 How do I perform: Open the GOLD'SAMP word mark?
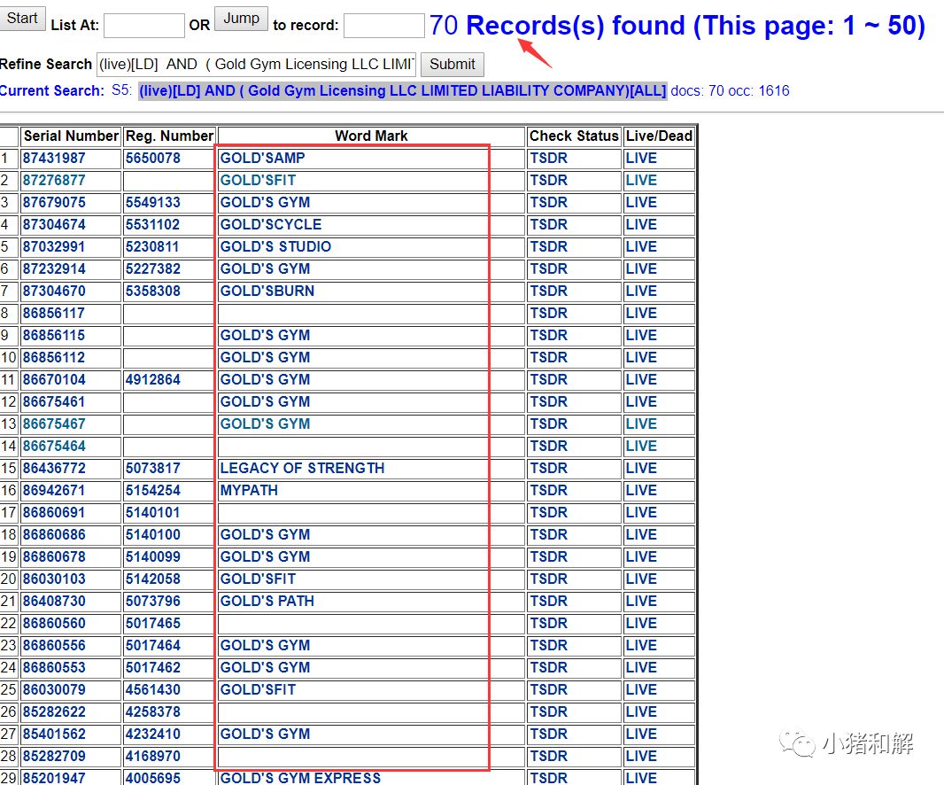tap(262, 159)
